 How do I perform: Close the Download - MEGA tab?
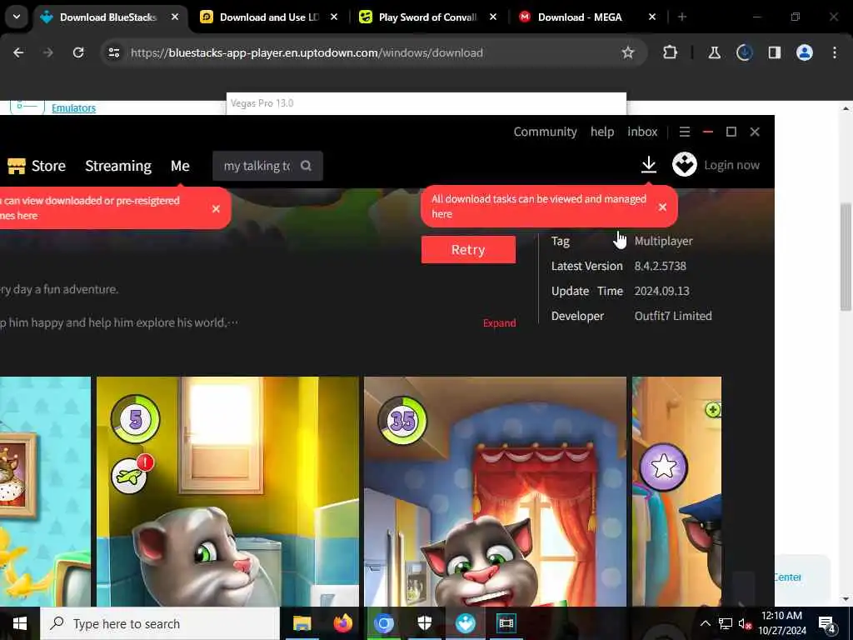[x=651, y=17]
